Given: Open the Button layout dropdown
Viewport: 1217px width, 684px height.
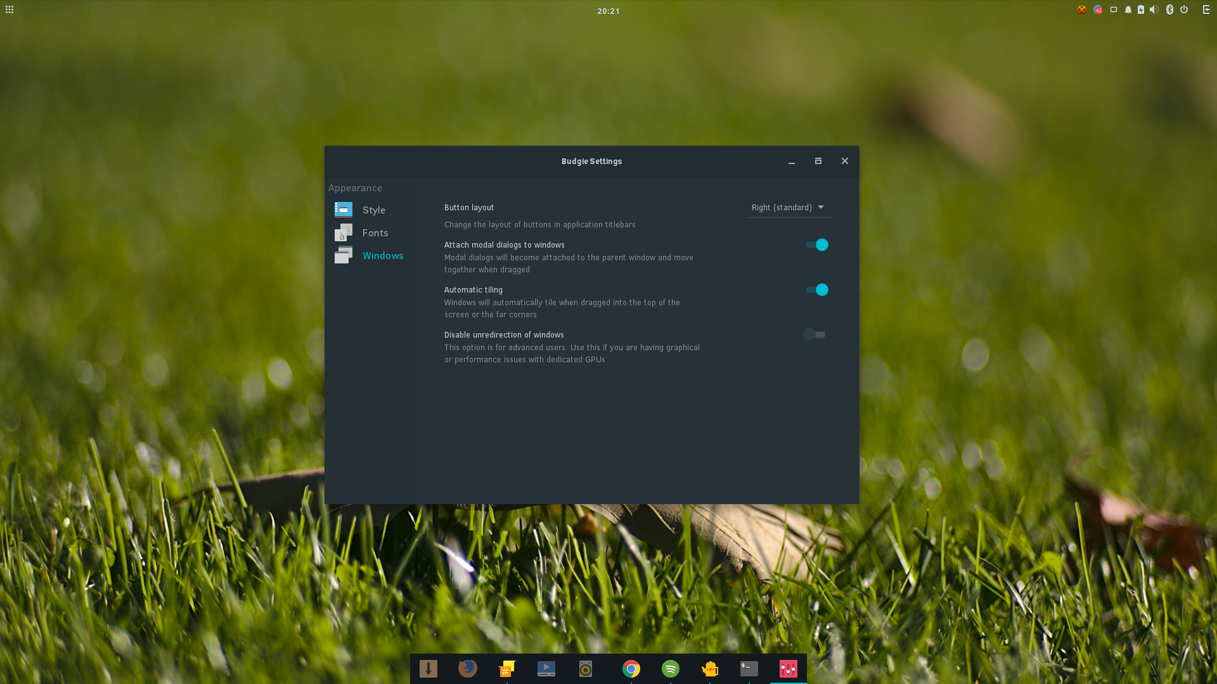Looking at the screenshot, I should point(789,208).
